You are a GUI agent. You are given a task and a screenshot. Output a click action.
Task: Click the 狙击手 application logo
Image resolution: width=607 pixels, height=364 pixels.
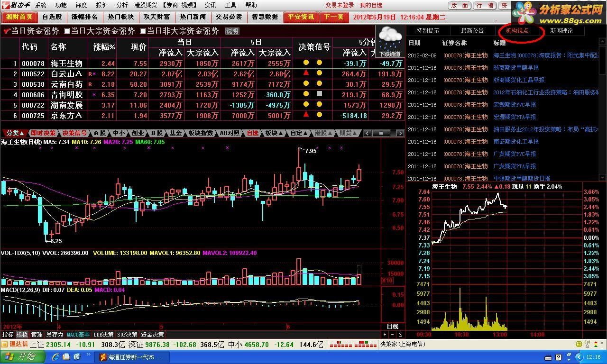click(15, 5)
